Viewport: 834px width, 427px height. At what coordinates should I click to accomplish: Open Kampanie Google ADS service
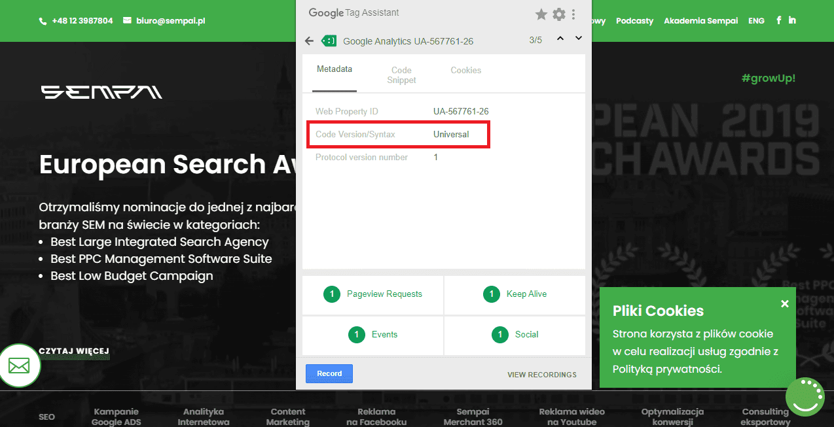tap(116, 417)
